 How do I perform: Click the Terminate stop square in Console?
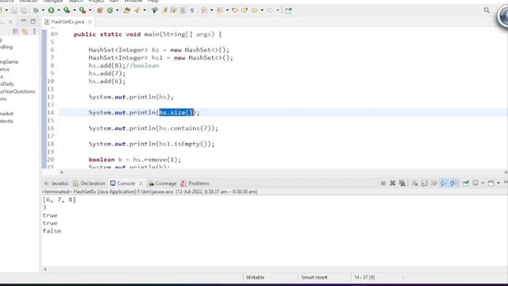383,184
